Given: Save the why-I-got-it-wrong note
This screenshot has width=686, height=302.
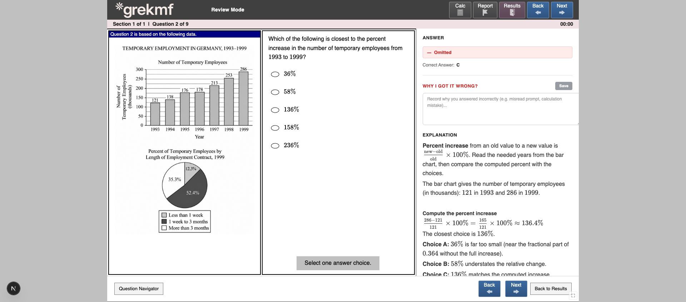Looking at the screenshot, I should coord(563,86).
